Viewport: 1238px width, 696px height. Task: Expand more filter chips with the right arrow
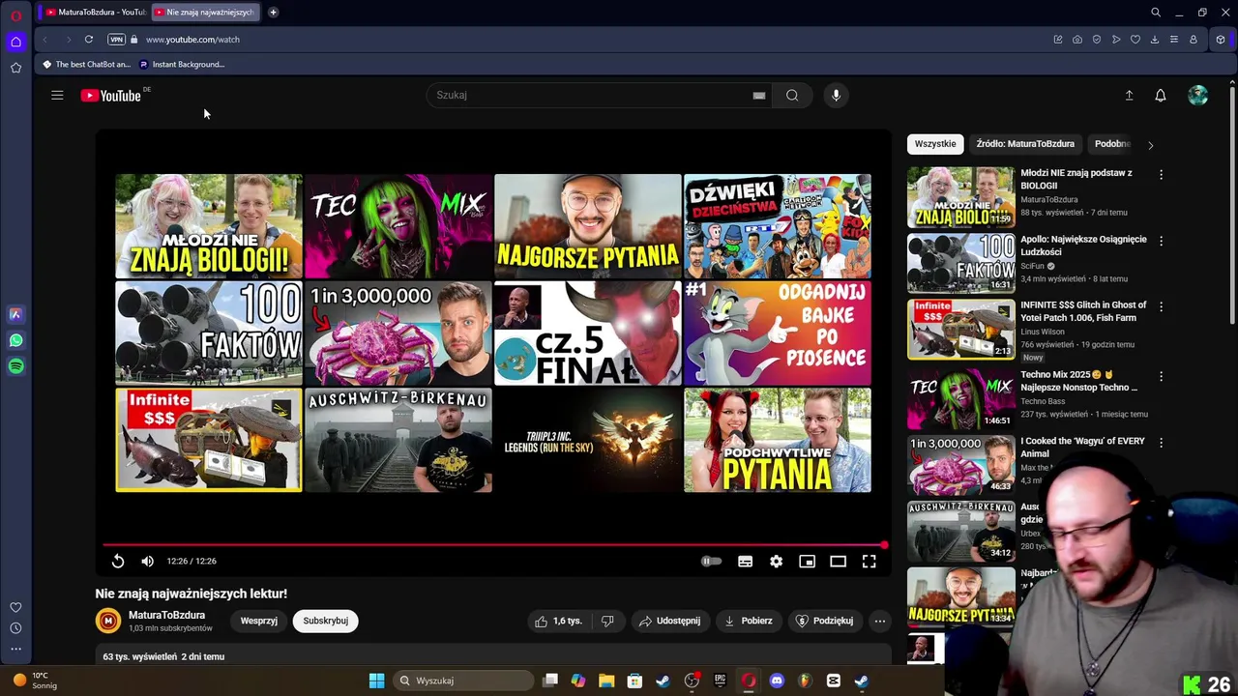click(1150, 145)
